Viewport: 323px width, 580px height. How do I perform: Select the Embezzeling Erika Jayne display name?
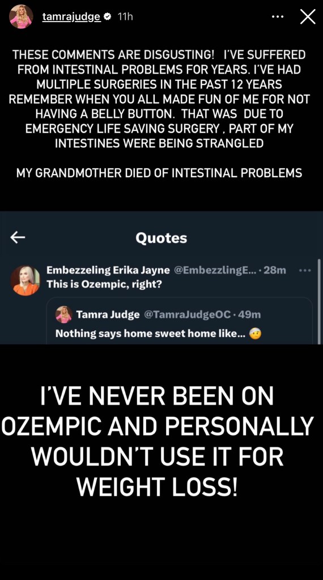(108, 270)
